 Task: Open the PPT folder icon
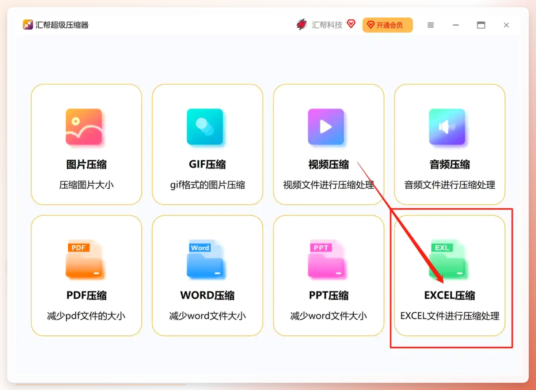point(326,259)
